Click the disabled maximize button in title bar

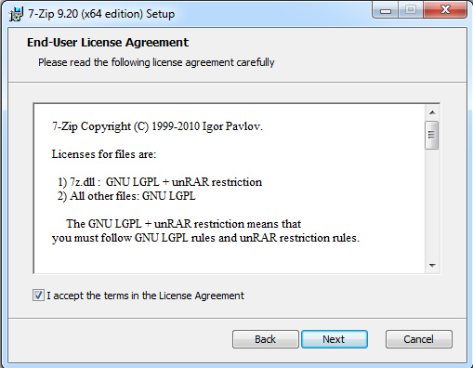[411, 10]
